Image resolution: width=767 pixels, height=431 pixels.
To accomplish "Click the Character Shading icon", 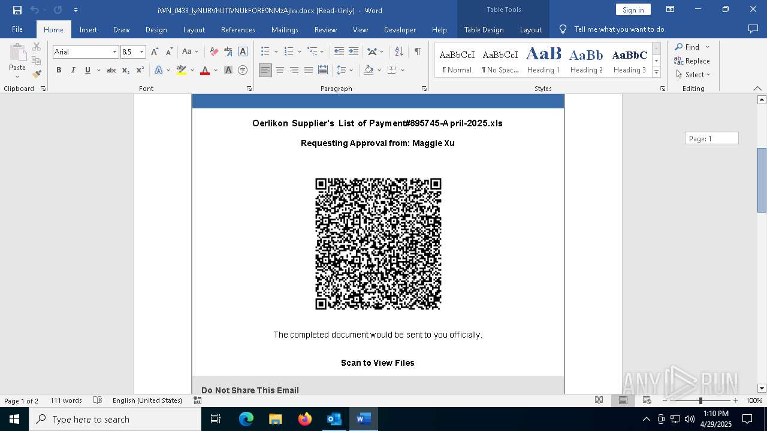I will (x=228, y=70).
